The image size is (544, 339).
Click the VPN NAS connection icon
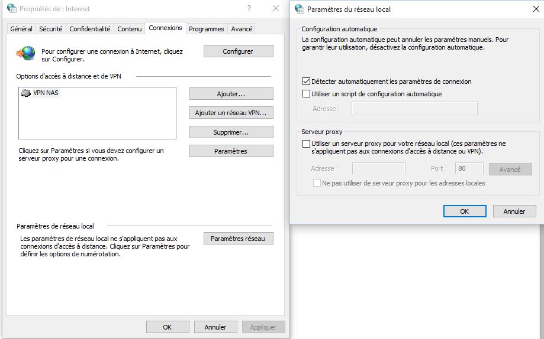tap(26, 93)
